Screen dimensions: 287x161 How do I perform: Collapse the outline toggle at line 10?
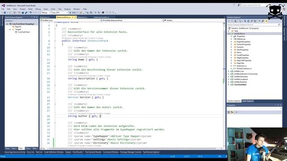point(55,47)
